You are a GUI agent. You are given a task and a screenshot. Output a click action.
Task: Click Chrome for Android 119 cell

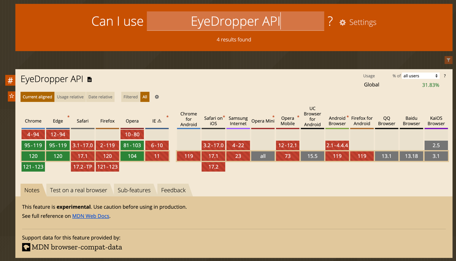[x=188, y=156]
